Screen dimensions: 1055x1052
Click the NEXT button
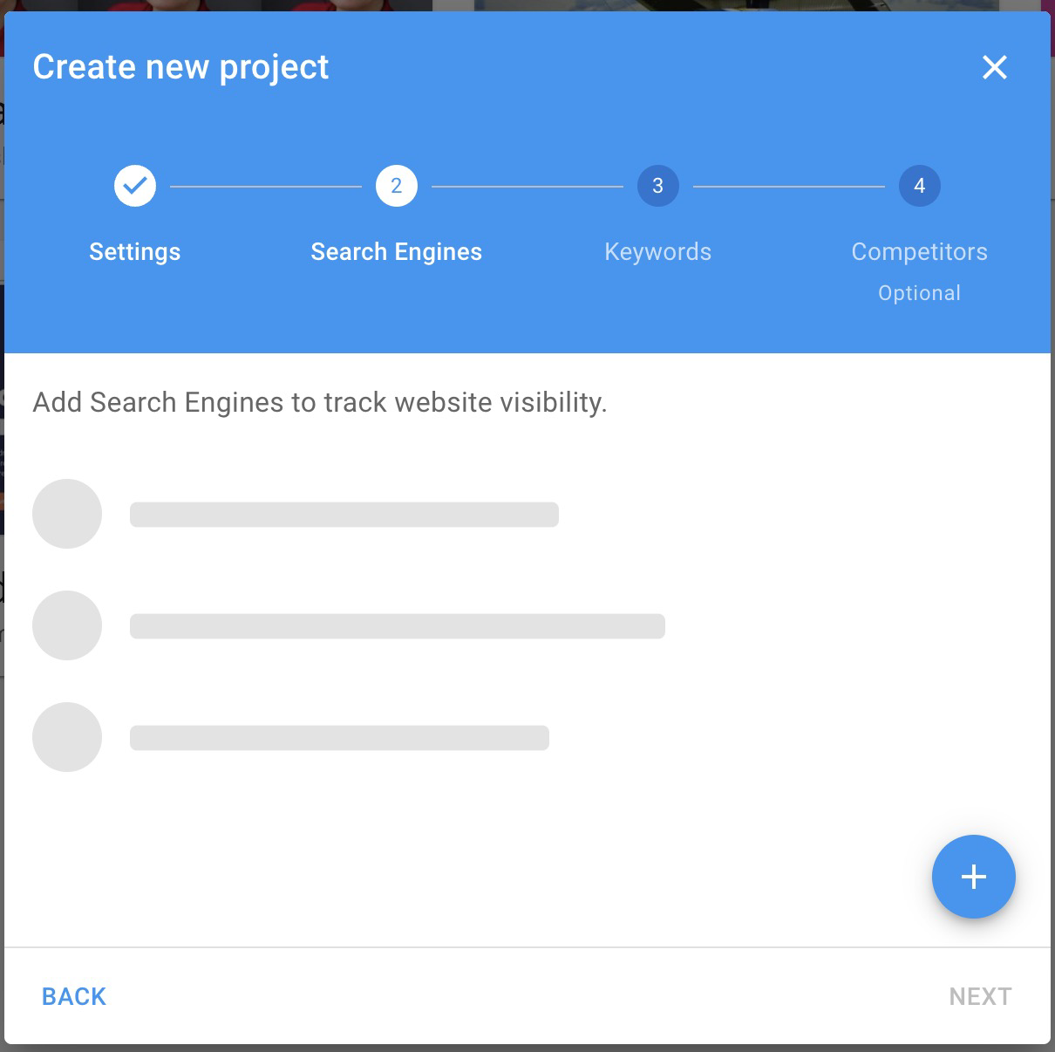tap(980, 996)
